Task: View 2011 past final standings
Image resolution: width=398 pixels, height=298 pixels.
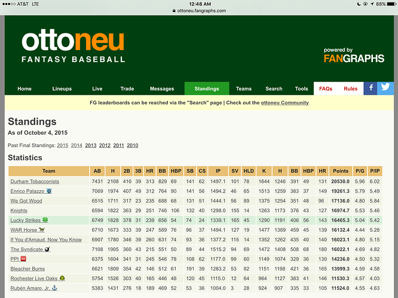Action: pyautogui.click(x=118, y=145)
